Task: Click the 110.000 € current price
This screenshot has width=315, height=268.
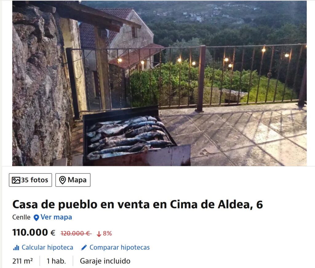Action: pos(34,233)
